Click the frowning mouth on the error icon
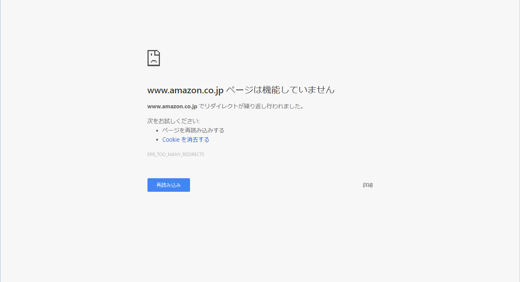The image size is (520, 282). 154,62
